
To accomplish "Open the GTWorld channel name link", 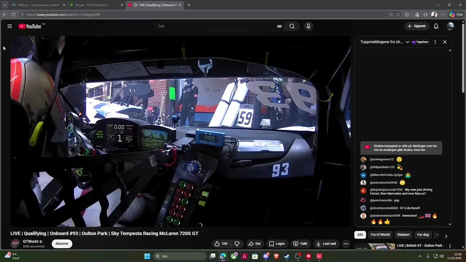I will coord(31,242).
